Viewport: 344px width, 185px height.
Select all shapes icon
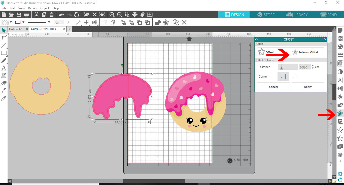(87, 15)
